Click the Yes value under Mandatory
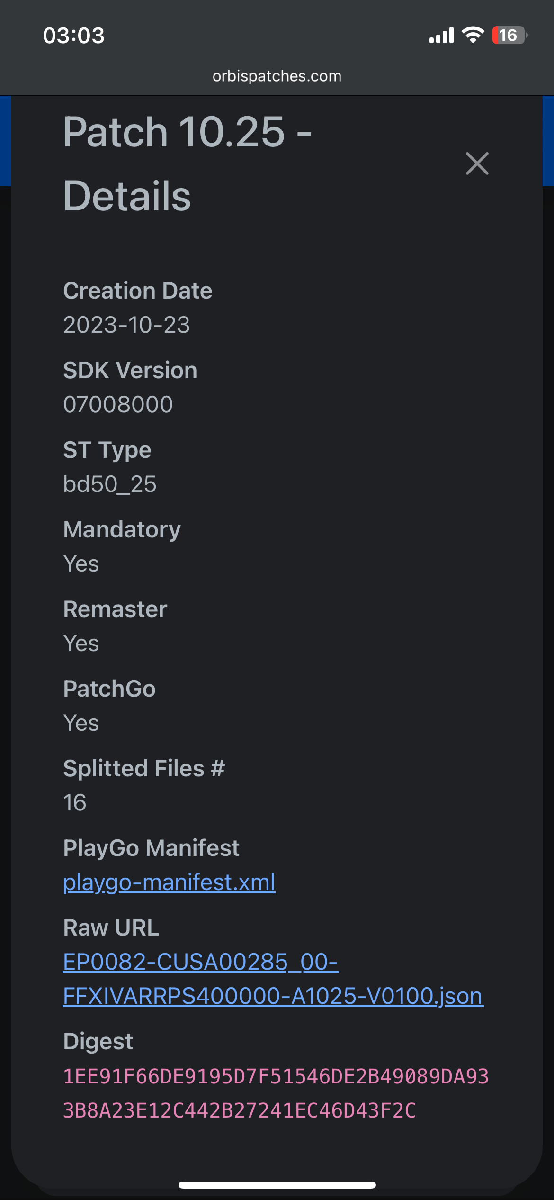This screenshot has height=1200, width=554. click(81, 564)
